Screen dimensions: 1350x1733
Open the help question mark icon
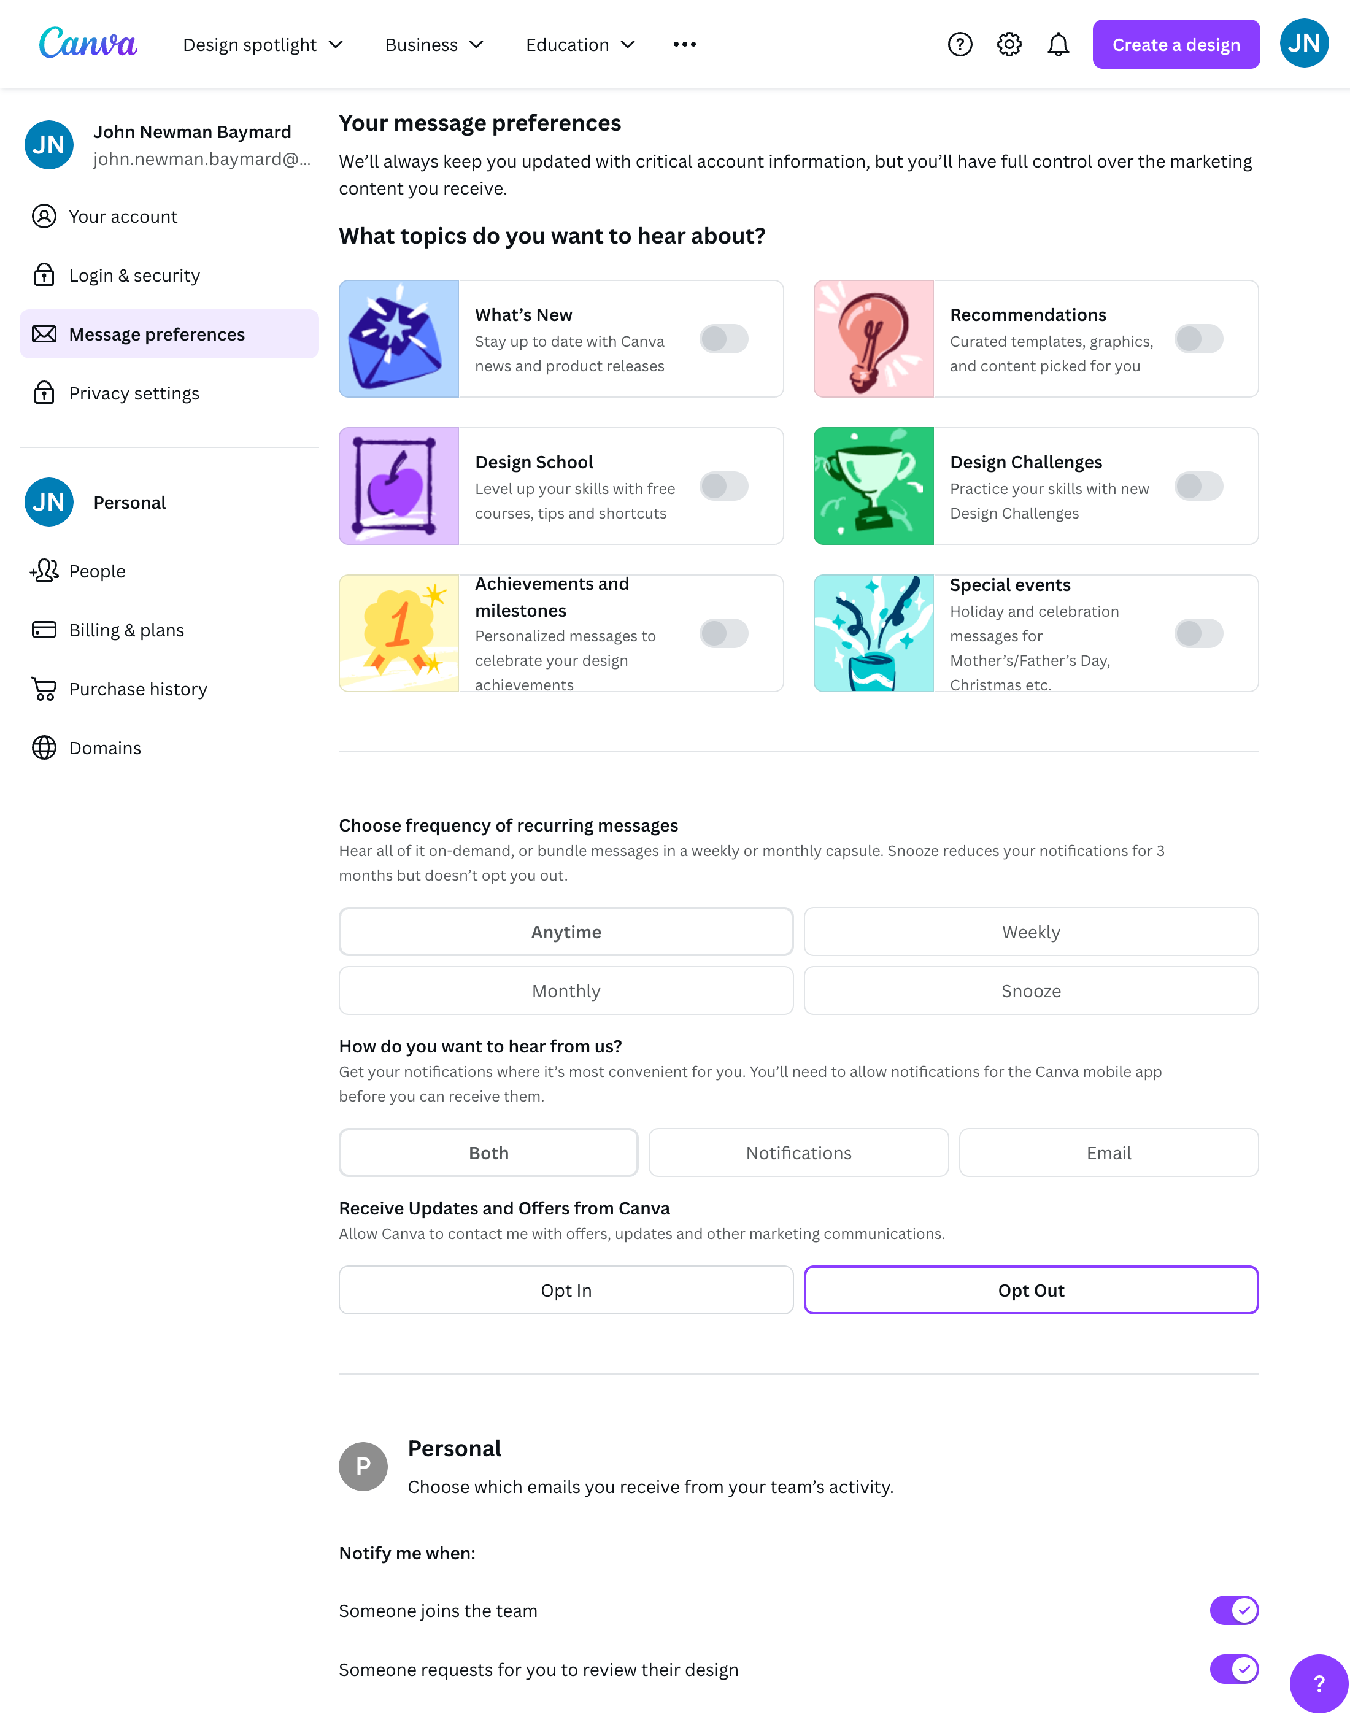(960, 44)
